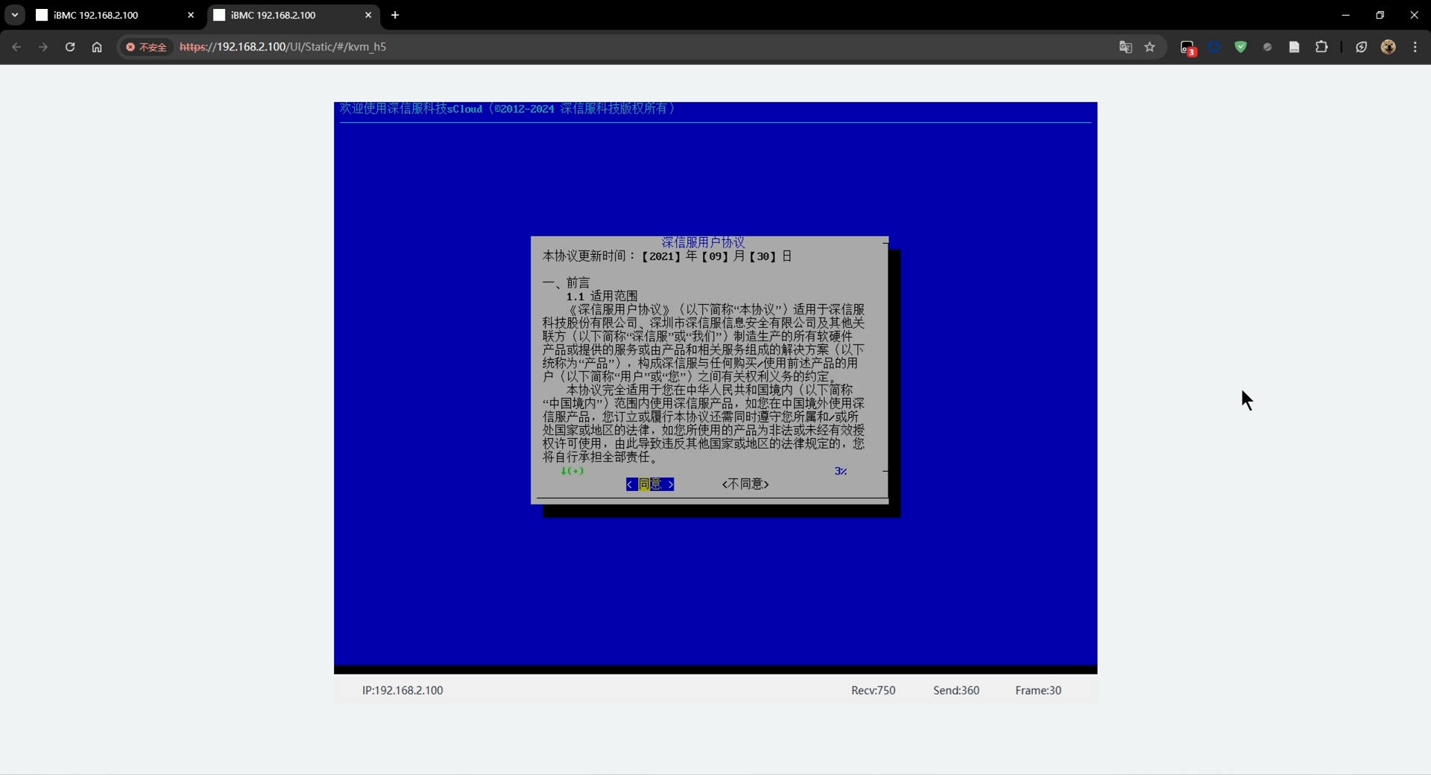Click the 本协议更新时间 date line

pos(667,256)
